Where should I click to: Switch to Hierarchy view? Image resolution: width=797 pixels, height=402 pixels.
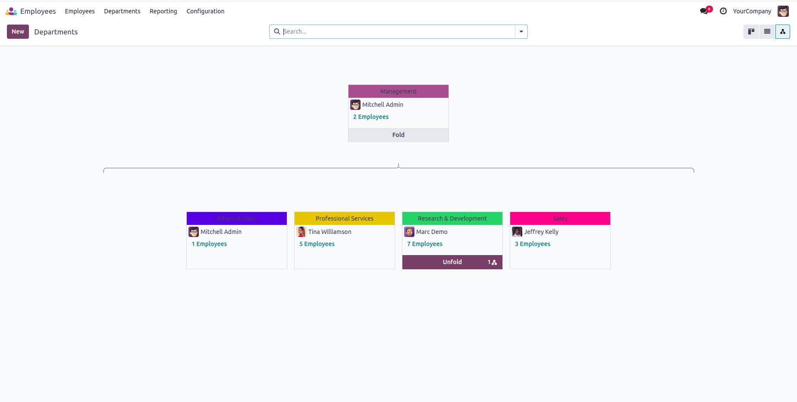point(783,31)
